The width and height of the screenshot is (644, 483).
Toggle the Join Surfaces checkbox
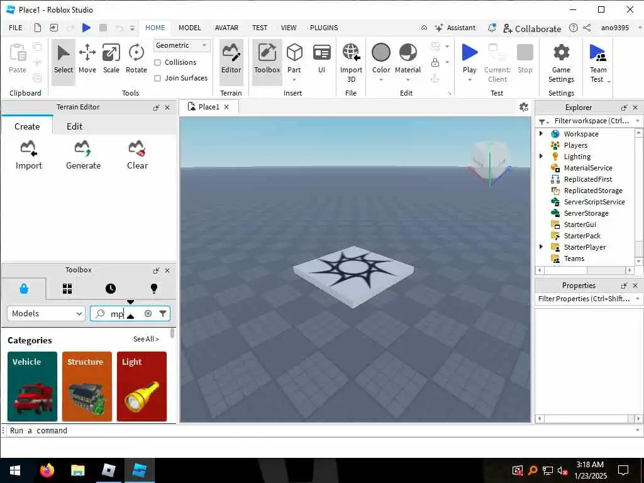pyautogui.click(x=157, y=78)
